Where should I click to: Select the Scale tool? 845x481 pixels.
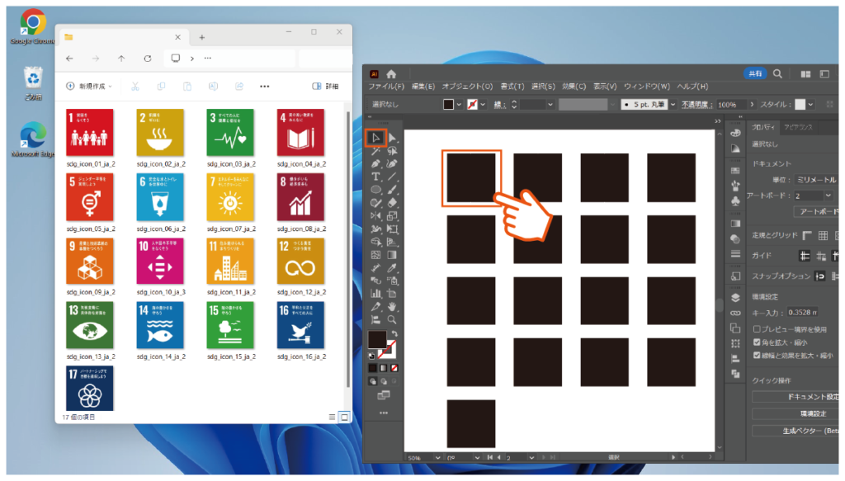(392, 216)
